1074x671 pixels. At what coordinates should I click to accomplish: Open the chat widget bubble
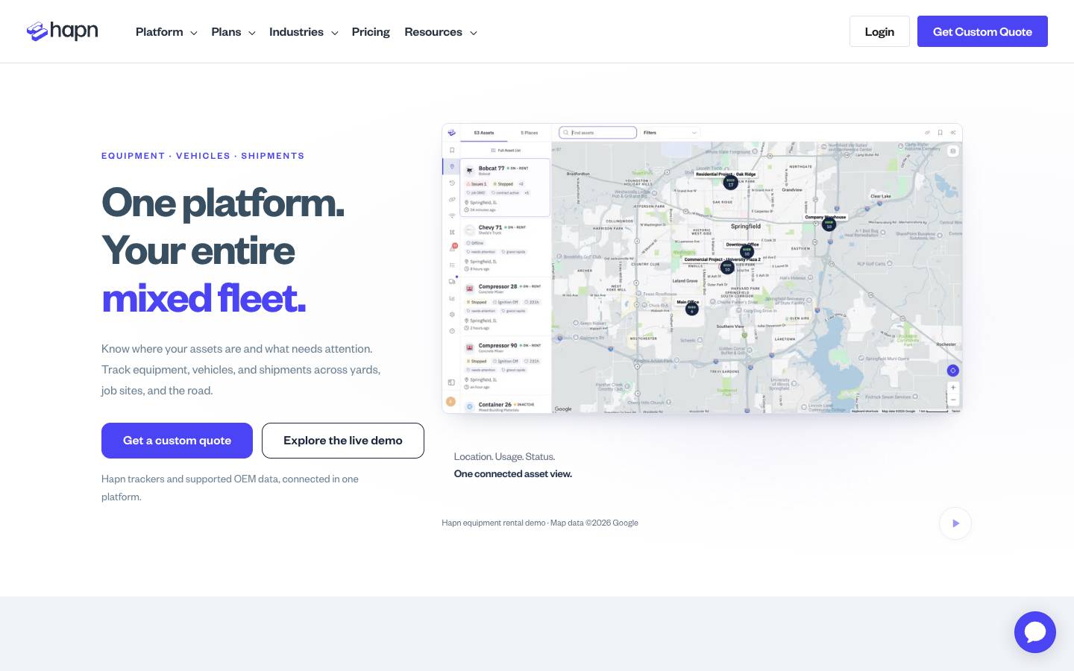(x=1035, y=632)
